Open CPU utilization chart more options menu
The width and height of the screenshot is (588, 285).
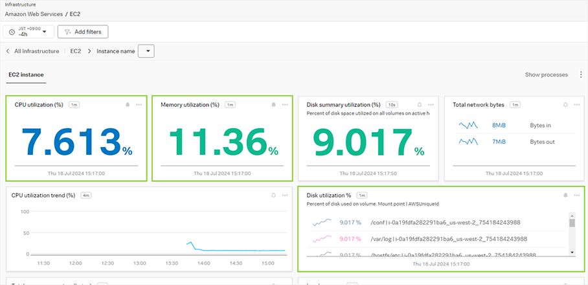[139, 104]
